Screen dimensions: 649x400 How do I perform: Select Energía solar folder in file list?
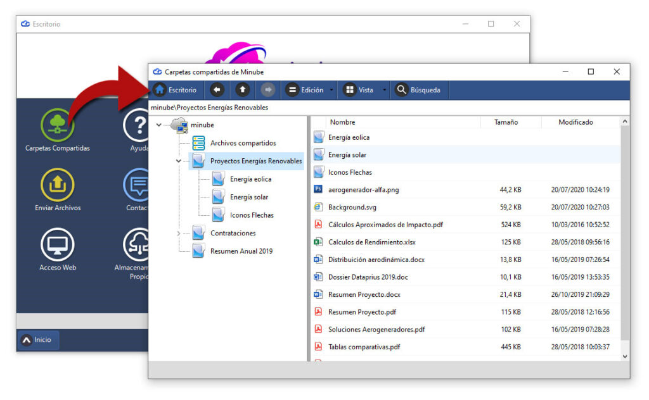click(466, 155)
